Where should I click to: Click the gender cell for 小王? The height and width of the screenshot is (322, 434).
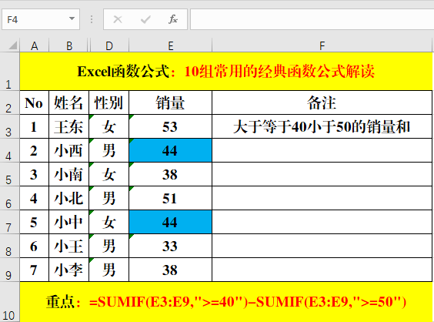[108, 246]
